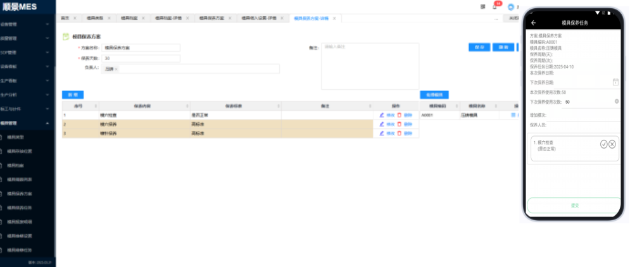
Task: Tap the 提交 button on mobile screen
Action: (x=574, y=205)
